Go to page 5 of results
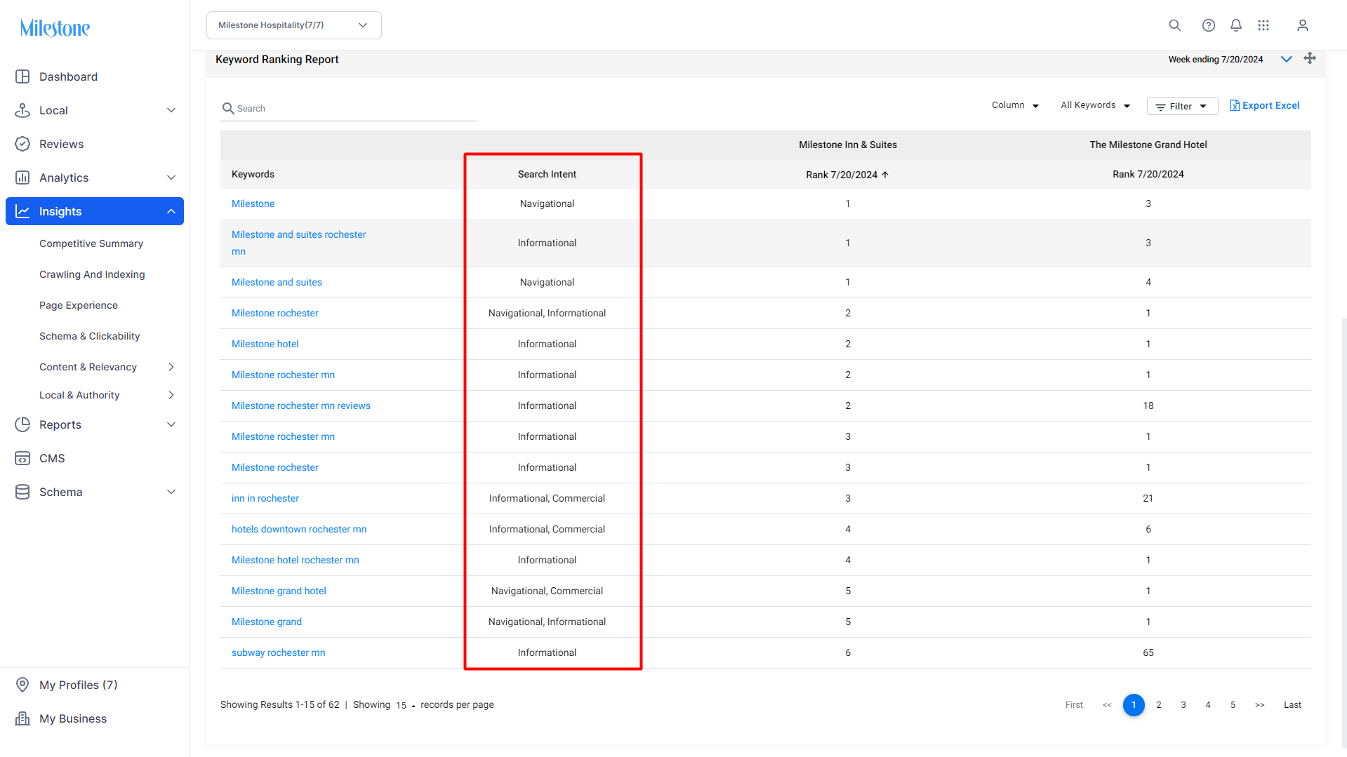The image size is (1347, 757). tap(1233, 705)
